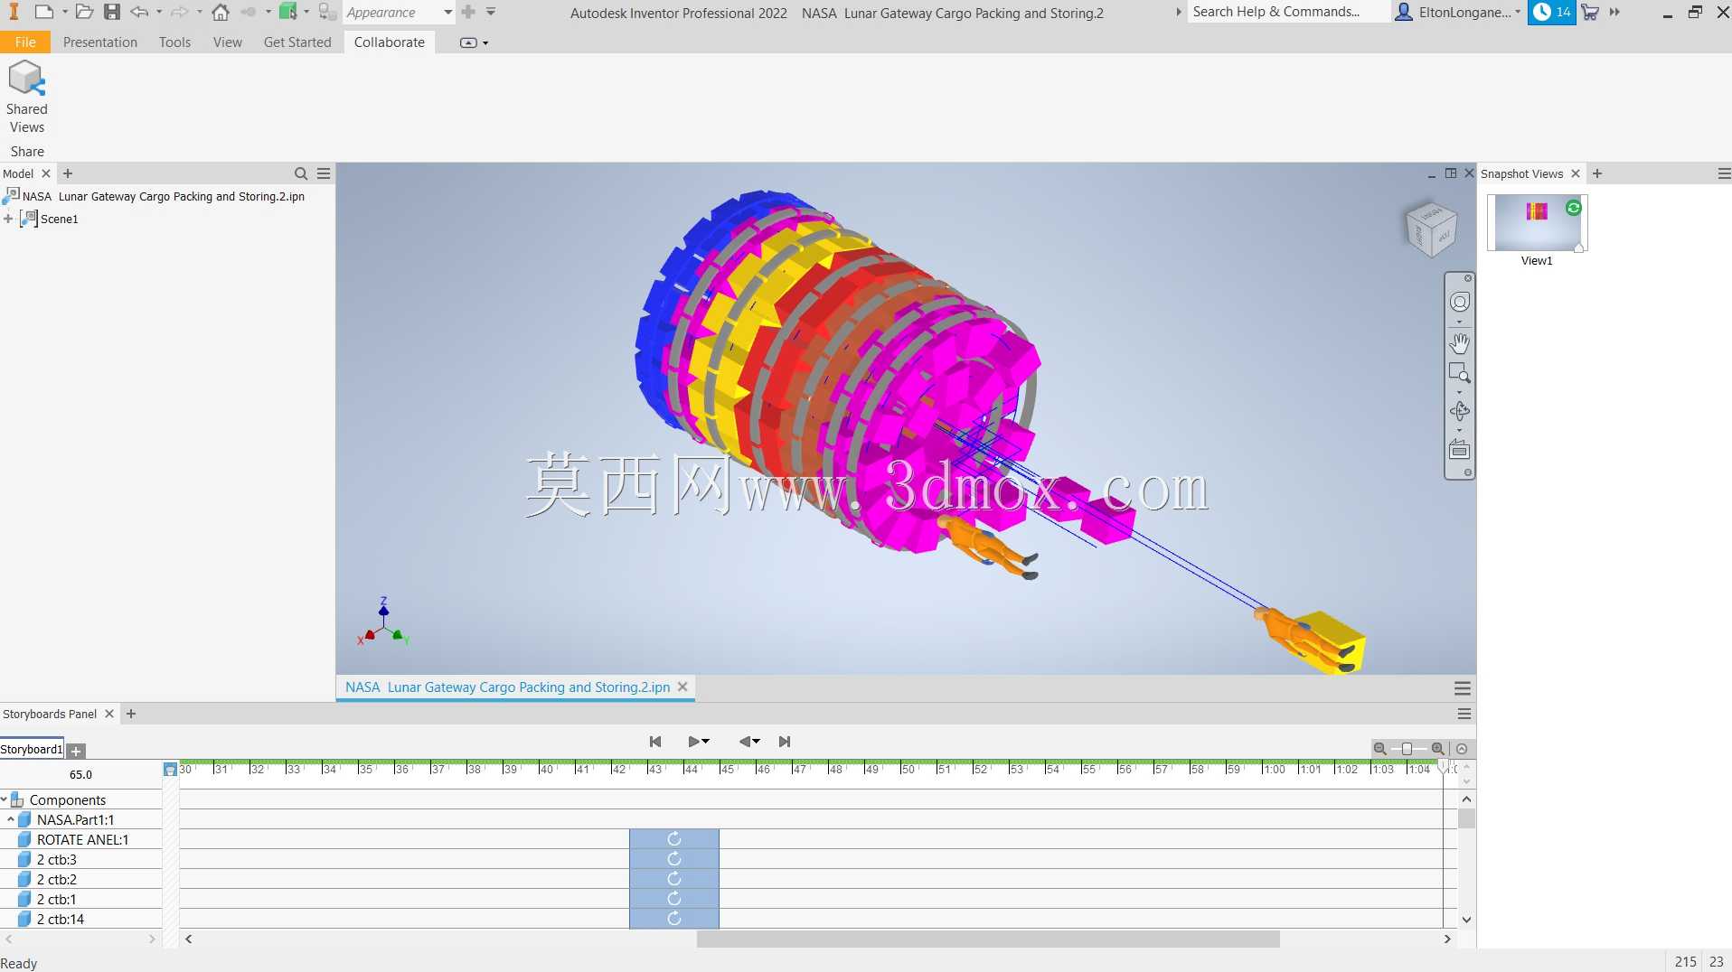This screenshot has width=1732, height=972.
Task: Add new panel tab beside Model
Action: (68, 173)
